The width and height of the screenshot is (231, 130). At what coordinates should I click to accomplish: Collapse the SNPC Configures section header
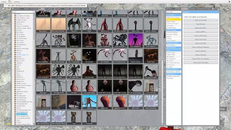(x=174, y=69)
